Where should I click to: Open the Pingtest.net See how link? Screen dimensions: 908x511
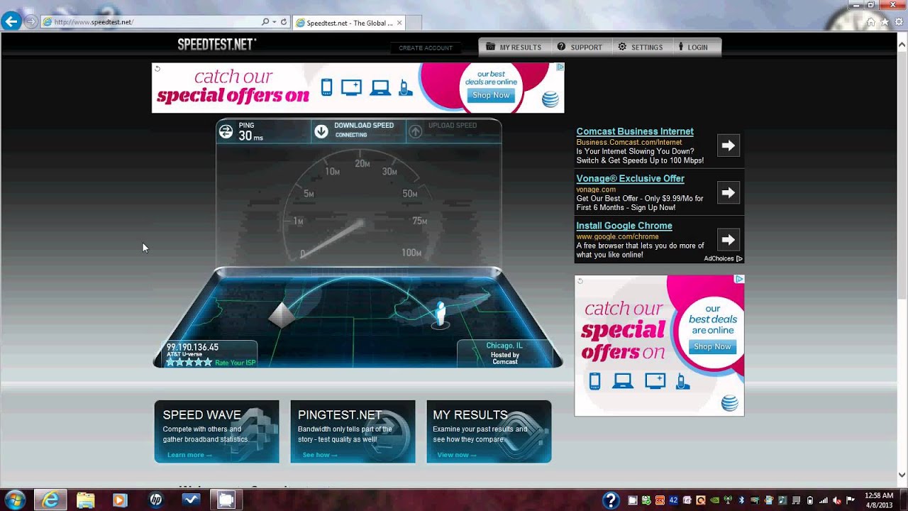(319, 455)
